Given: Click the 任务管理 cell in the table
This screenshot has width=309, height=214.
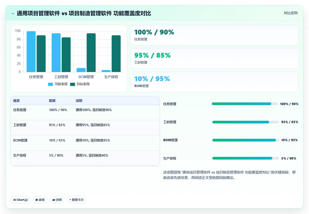Looking at the screenshot, I should click(20, 110).
